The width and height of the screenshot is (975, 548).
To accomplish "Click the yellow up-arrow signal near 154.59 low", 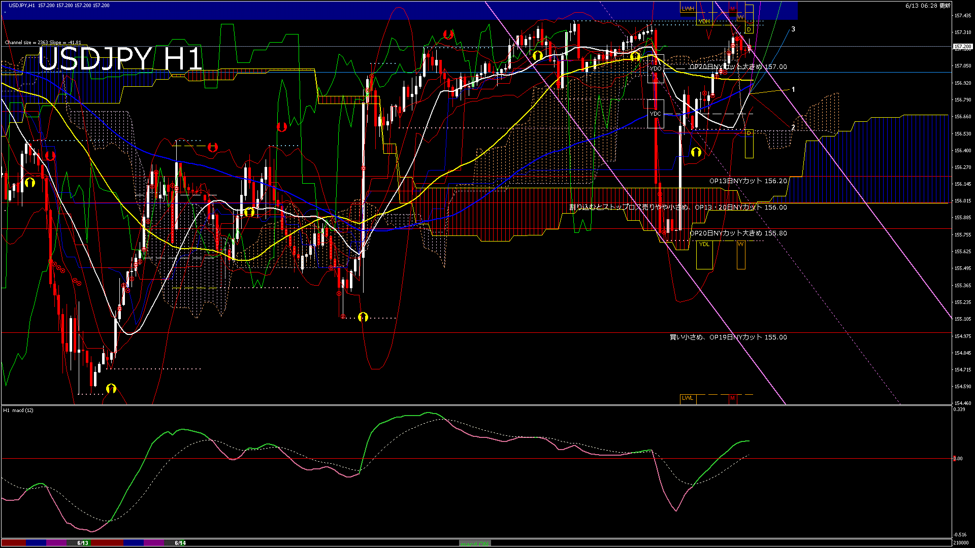I will (111, 389).
